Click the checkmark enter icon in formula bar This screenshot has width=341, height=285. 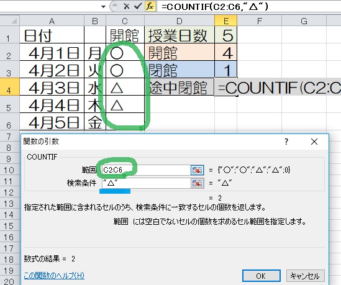tap(138, 7)
